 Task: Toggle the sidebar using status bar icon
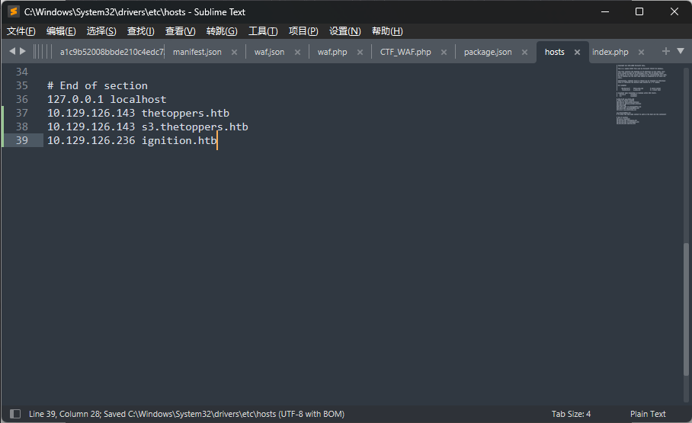pos(16,414)
